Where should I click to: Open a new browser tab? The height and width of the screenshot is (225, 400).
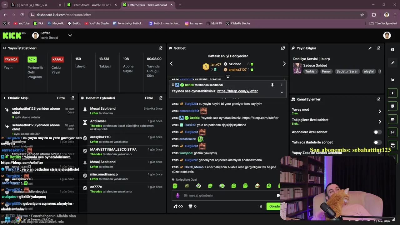point(180,5)
